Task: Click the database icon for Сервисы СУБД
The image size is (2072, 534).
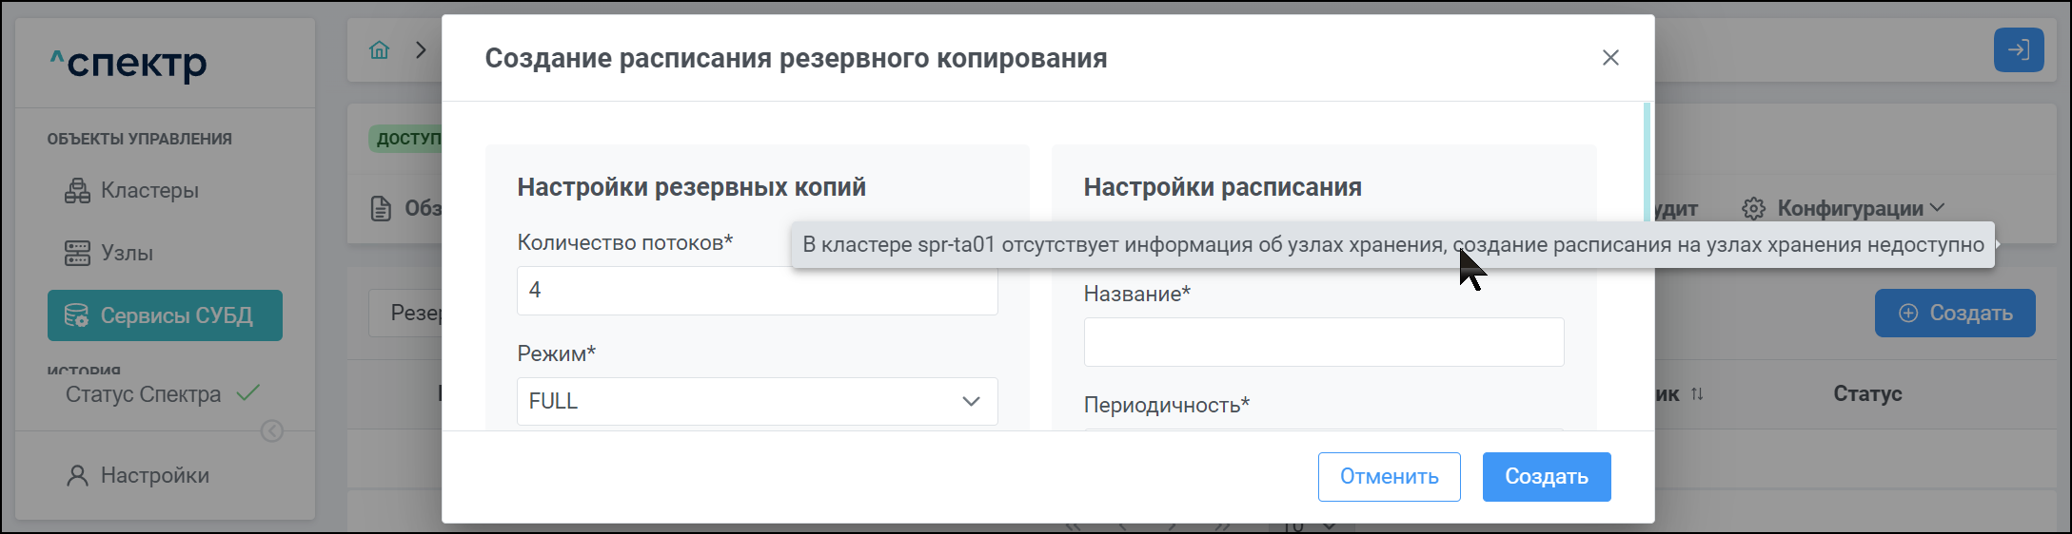Action: (x=76, y=315)
